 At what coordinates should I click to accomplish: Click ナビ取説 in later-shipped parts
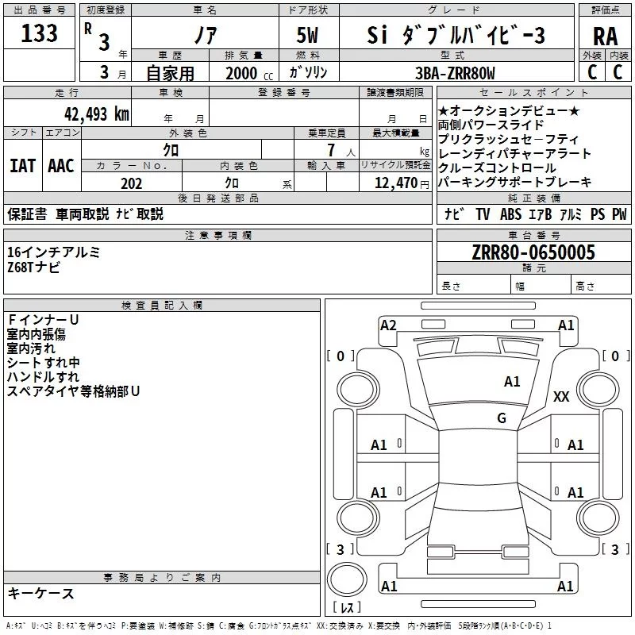click(x=140, y=214)
